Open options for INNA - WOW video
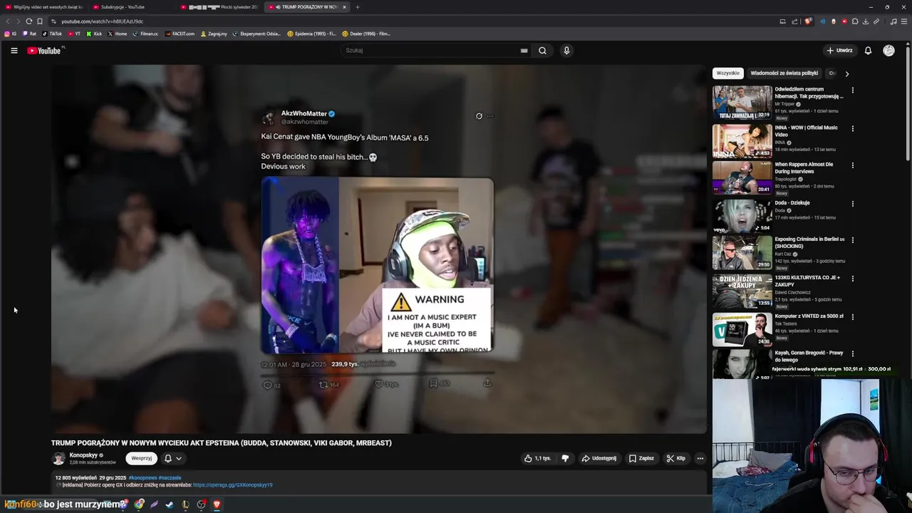912x513 pixels. (852, 129)
